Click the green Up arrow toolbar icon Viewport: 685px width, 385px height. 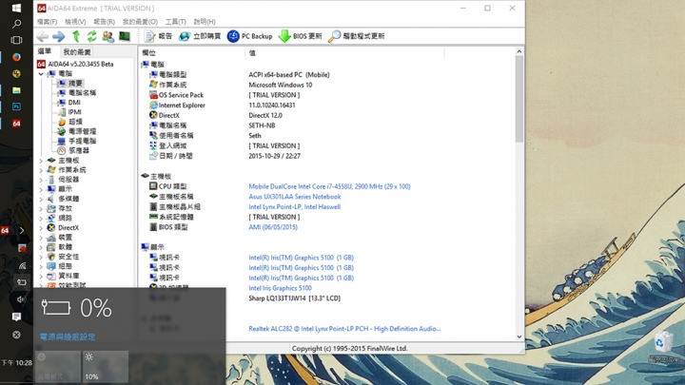pos(76,36)
